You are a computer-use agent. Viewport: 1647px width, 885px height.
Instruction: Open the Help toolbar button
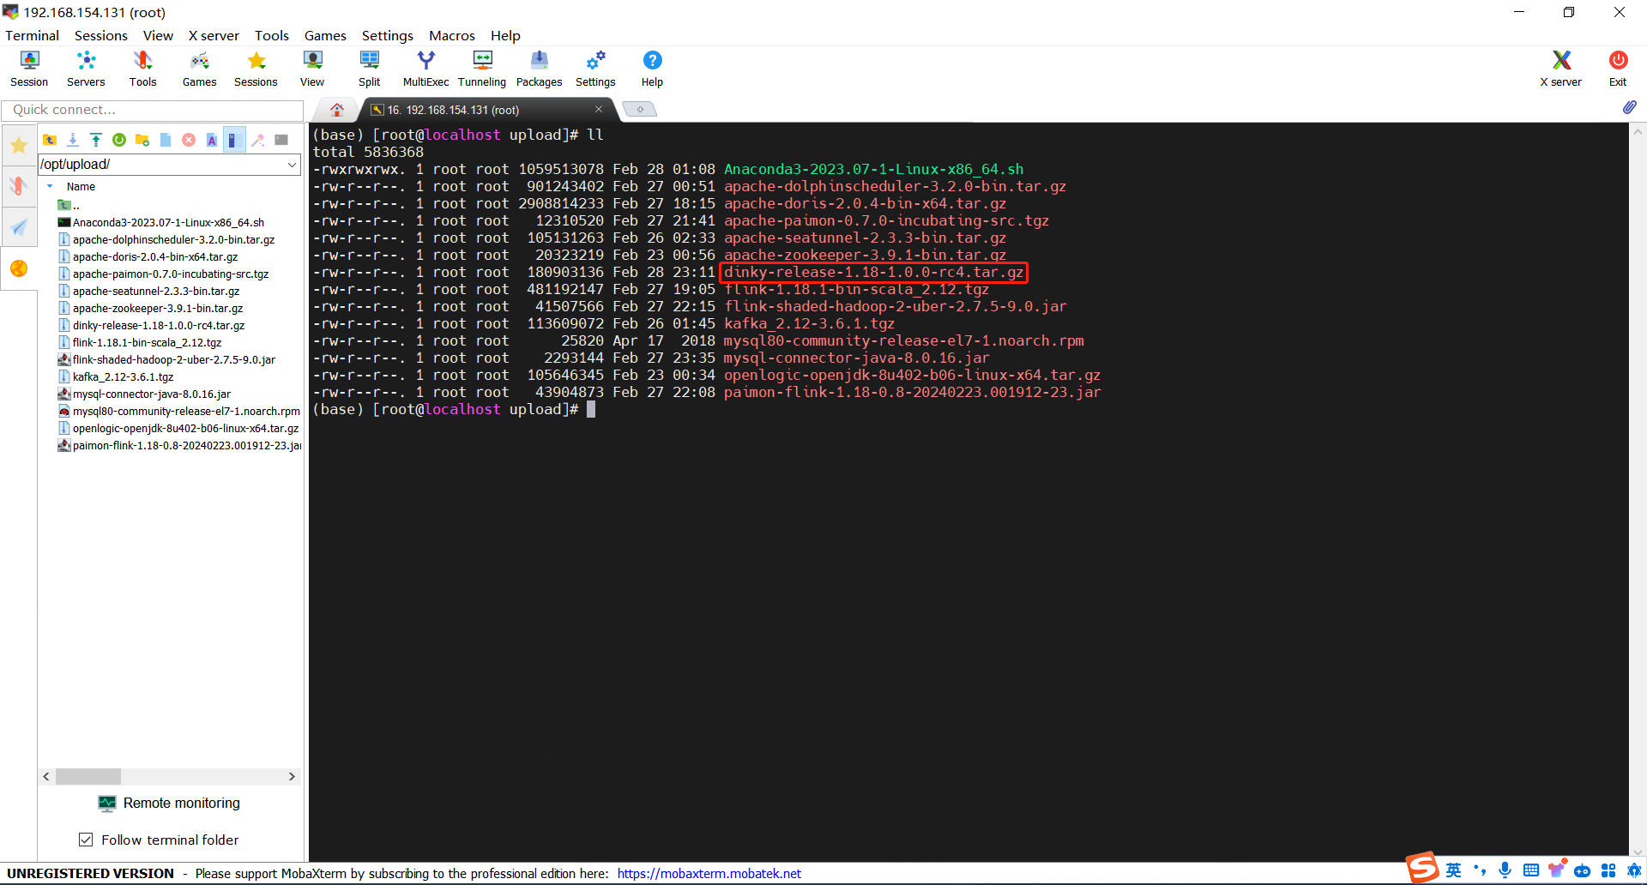(652, 69)
